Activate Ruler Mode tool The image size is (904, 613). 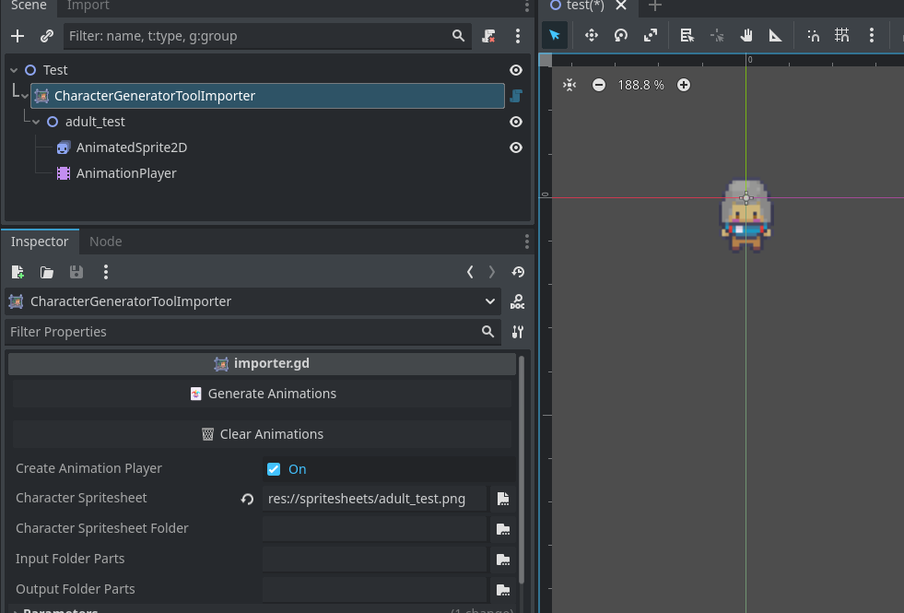point(775,35)
